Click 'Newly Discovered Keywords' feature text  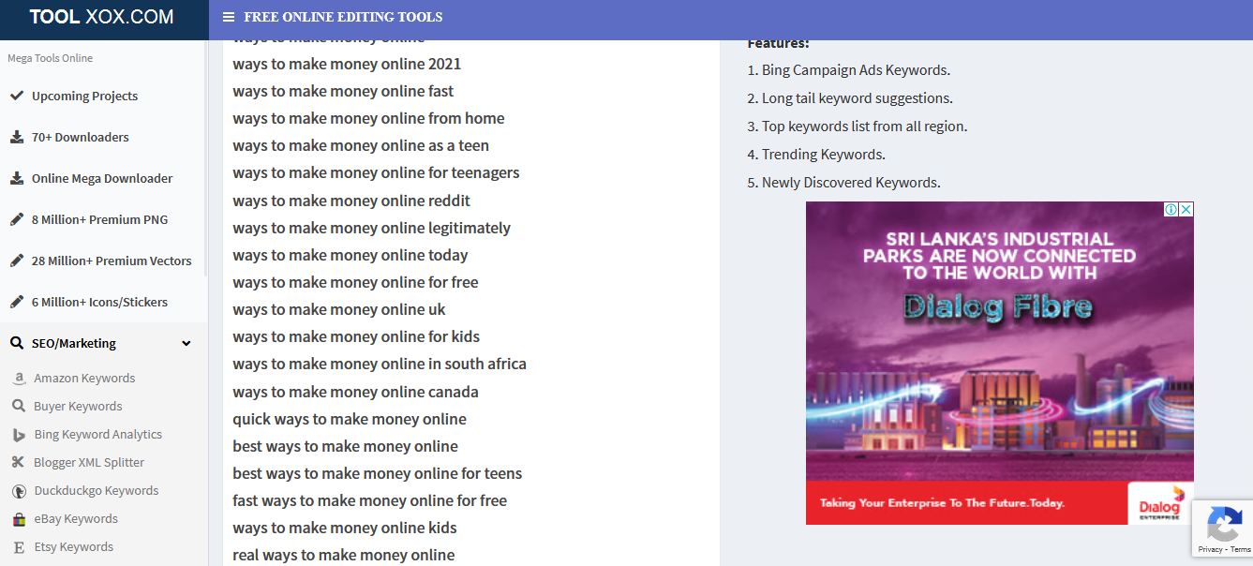pyautogui.click(x=851, y=183)
